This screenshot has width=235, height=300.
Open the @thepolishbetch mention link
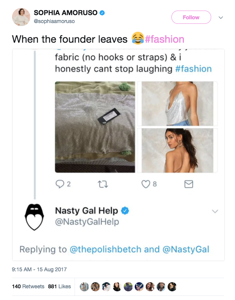105,249
